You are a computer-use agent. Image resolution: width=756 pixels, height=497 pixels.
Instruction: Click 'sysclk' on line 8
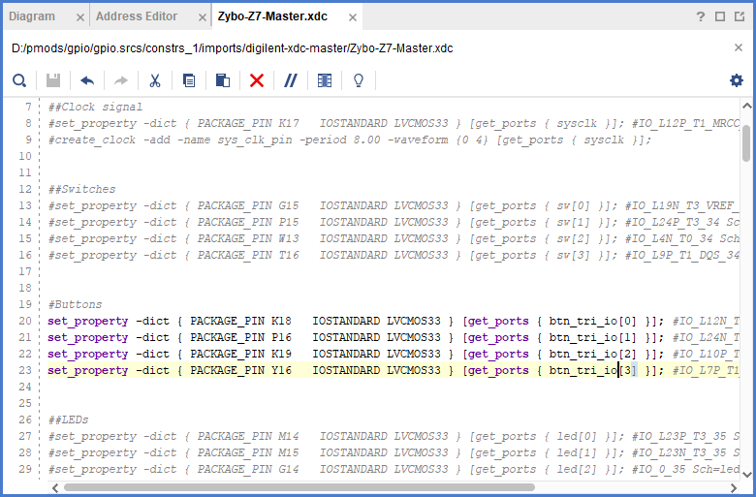coord(577,123)
